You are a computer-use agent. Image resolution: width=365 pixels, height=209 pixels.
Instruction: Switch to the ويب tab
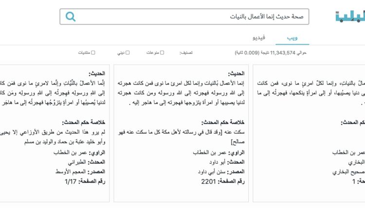point(292,37)
